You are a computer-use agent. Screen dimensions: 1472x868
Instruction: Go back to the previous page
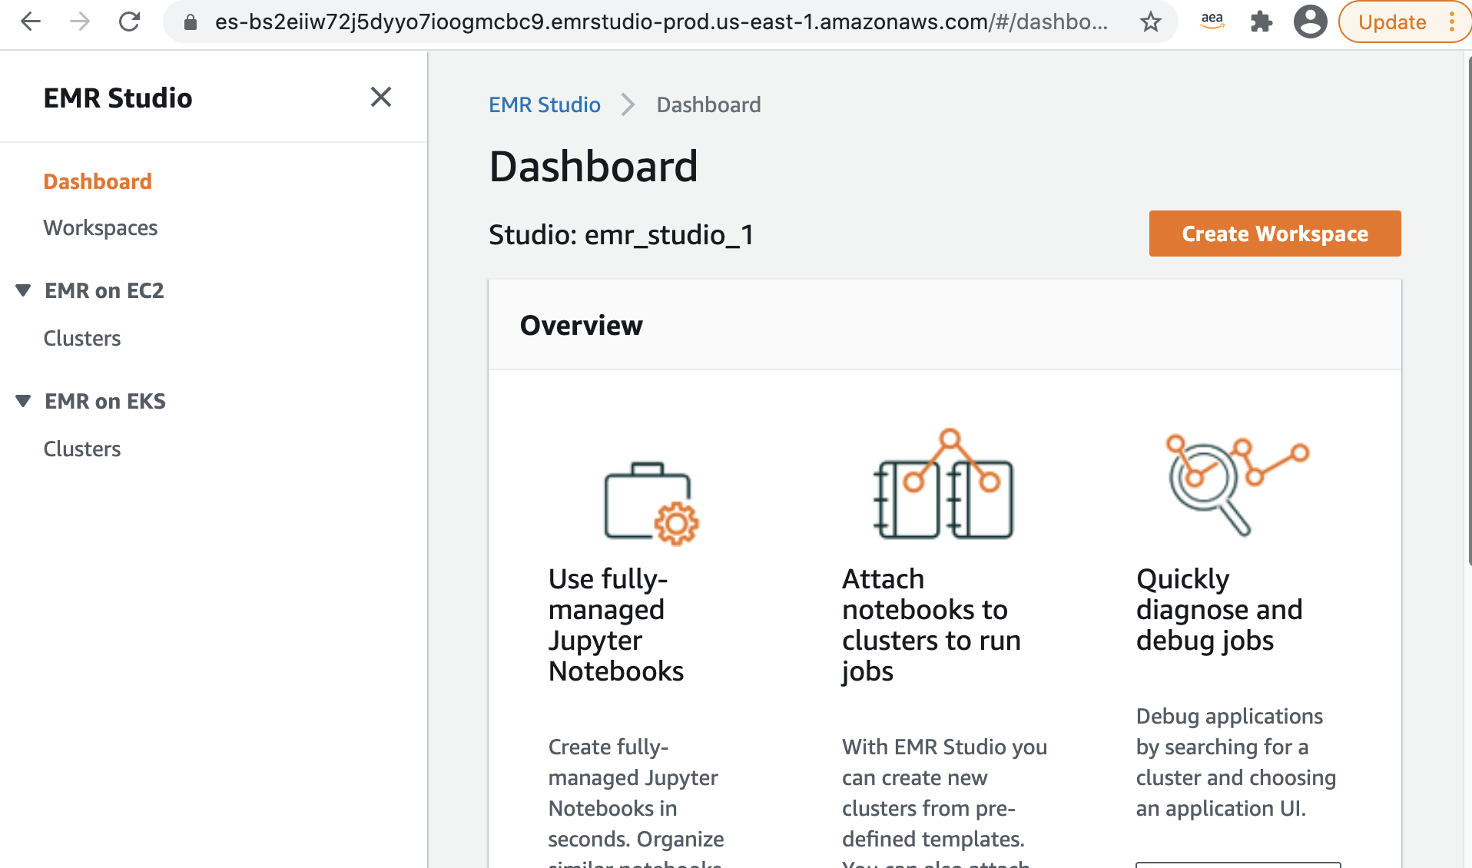point(31,22)
